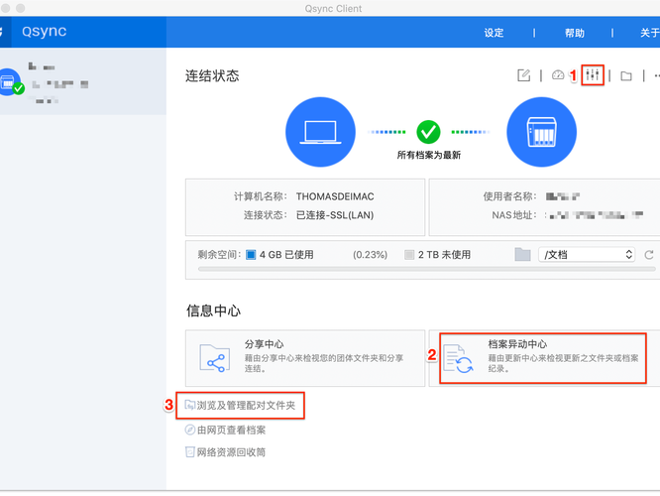Click the storage usage progress bar

[x=427, y=269]
